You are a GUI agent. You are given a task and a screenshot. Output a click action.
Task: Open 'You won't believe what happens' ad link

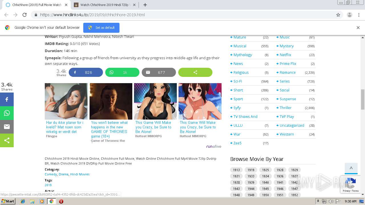point(109,129)
